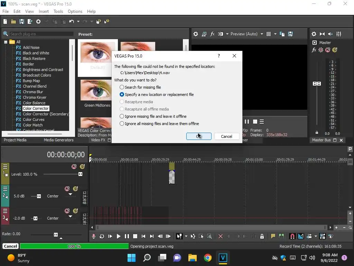Click the Search plug-ins input field

tap(41, 34)
